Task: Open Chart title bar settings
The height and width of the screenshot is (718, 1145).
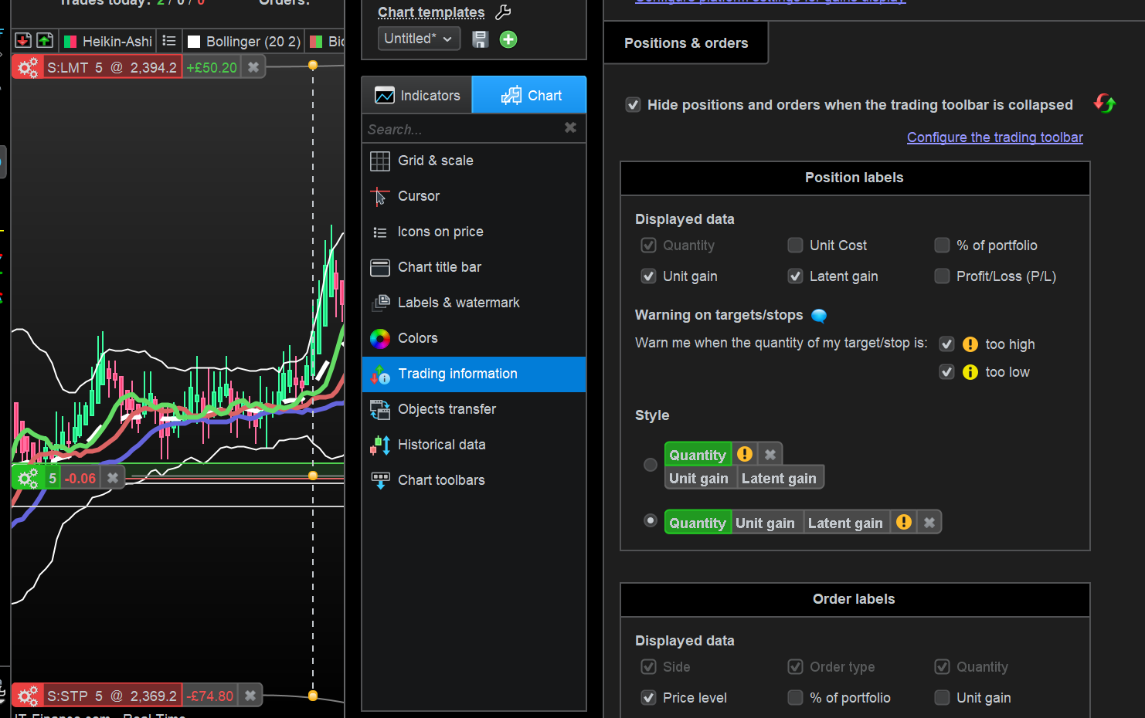Action: click(474, 267)
